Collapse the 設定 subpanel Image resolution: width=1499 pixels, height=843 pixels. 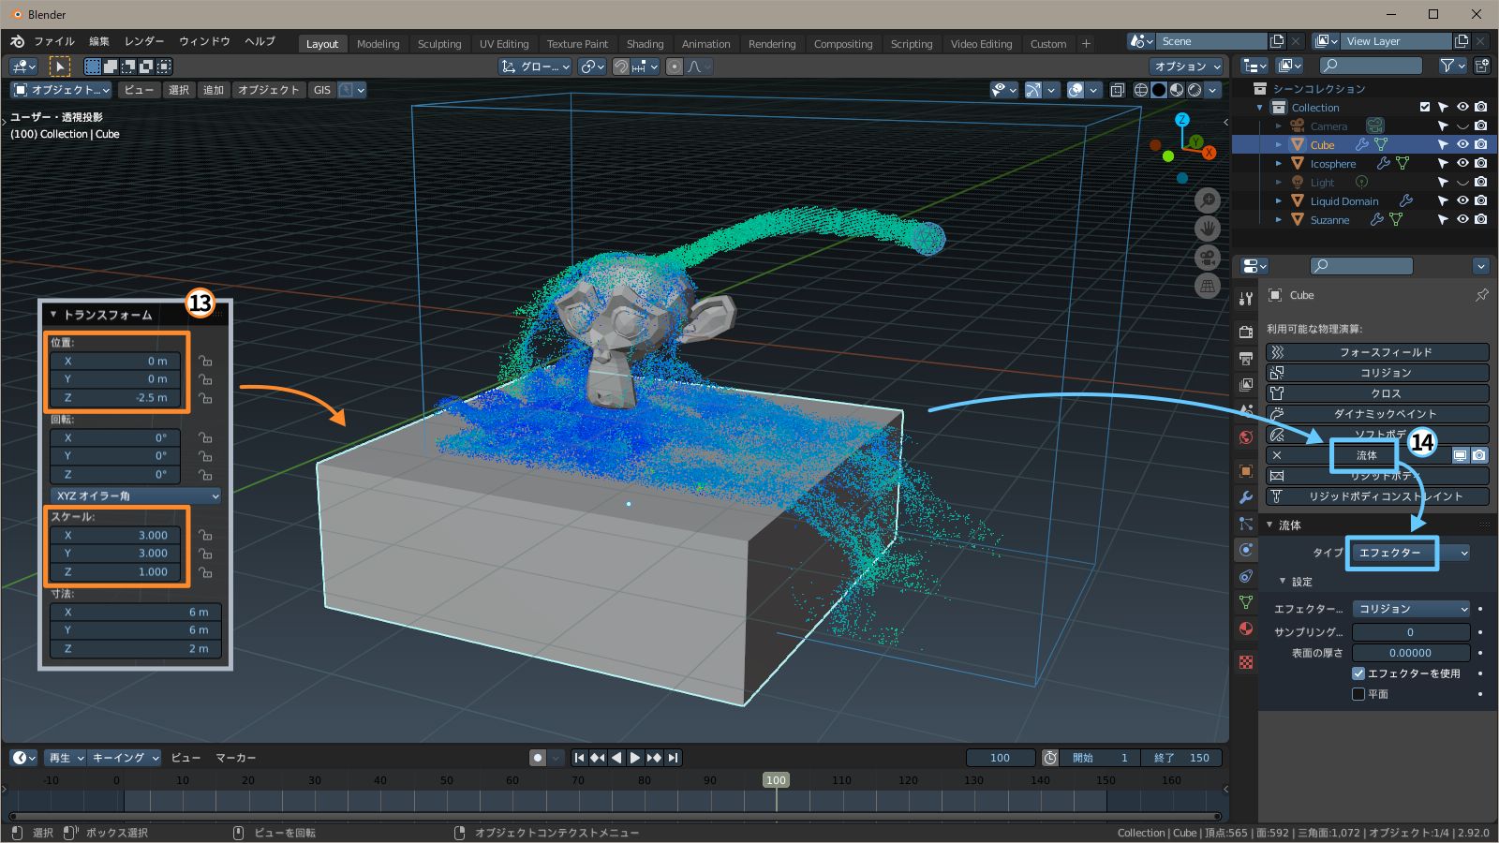coord(1283,582)
